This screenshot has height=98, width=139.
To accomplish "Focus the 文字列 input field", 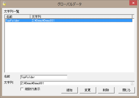I will pos(75,83).
